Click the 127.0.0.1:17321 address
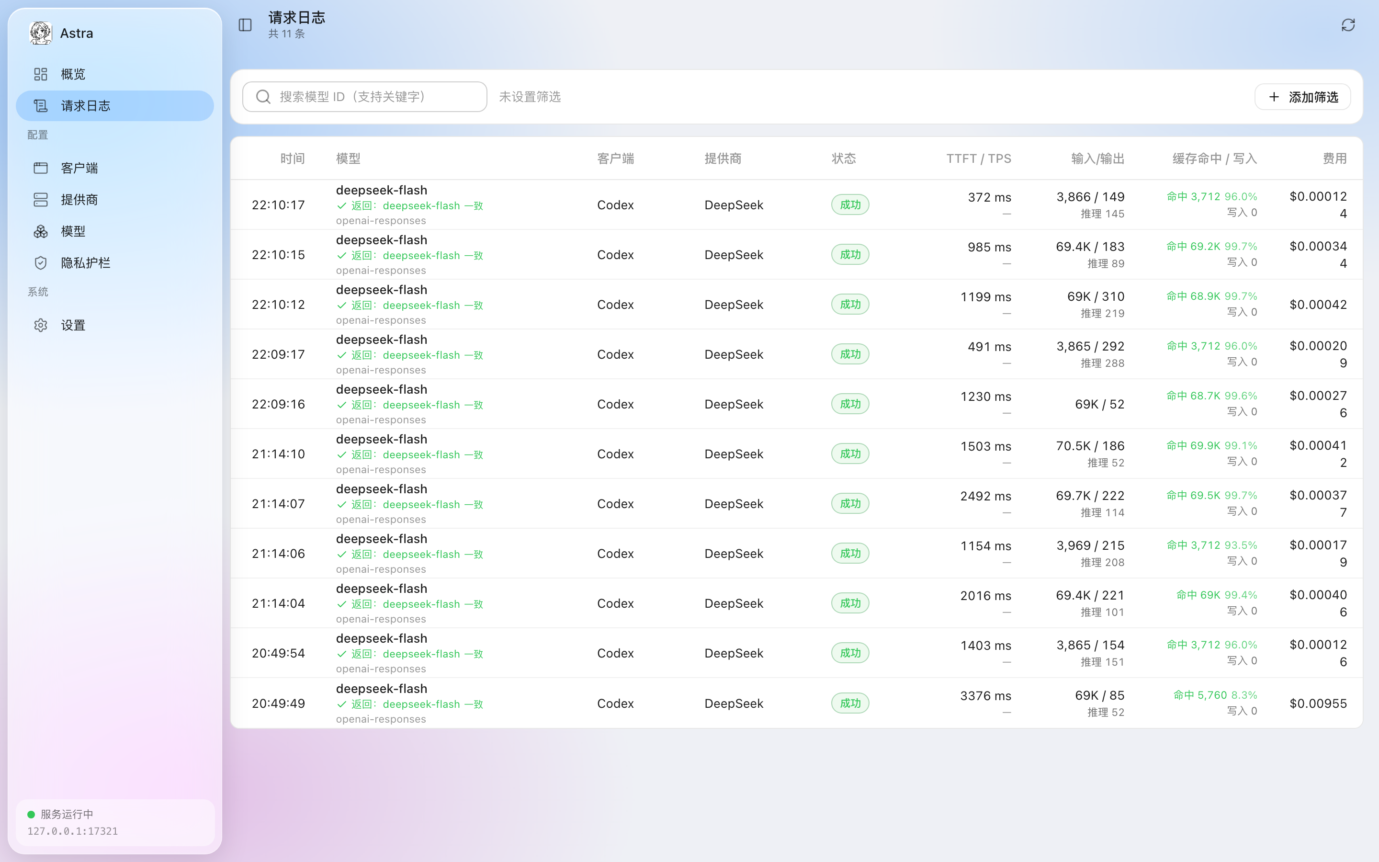Viewport: 1379px width, 862px height. click(73, 831)
